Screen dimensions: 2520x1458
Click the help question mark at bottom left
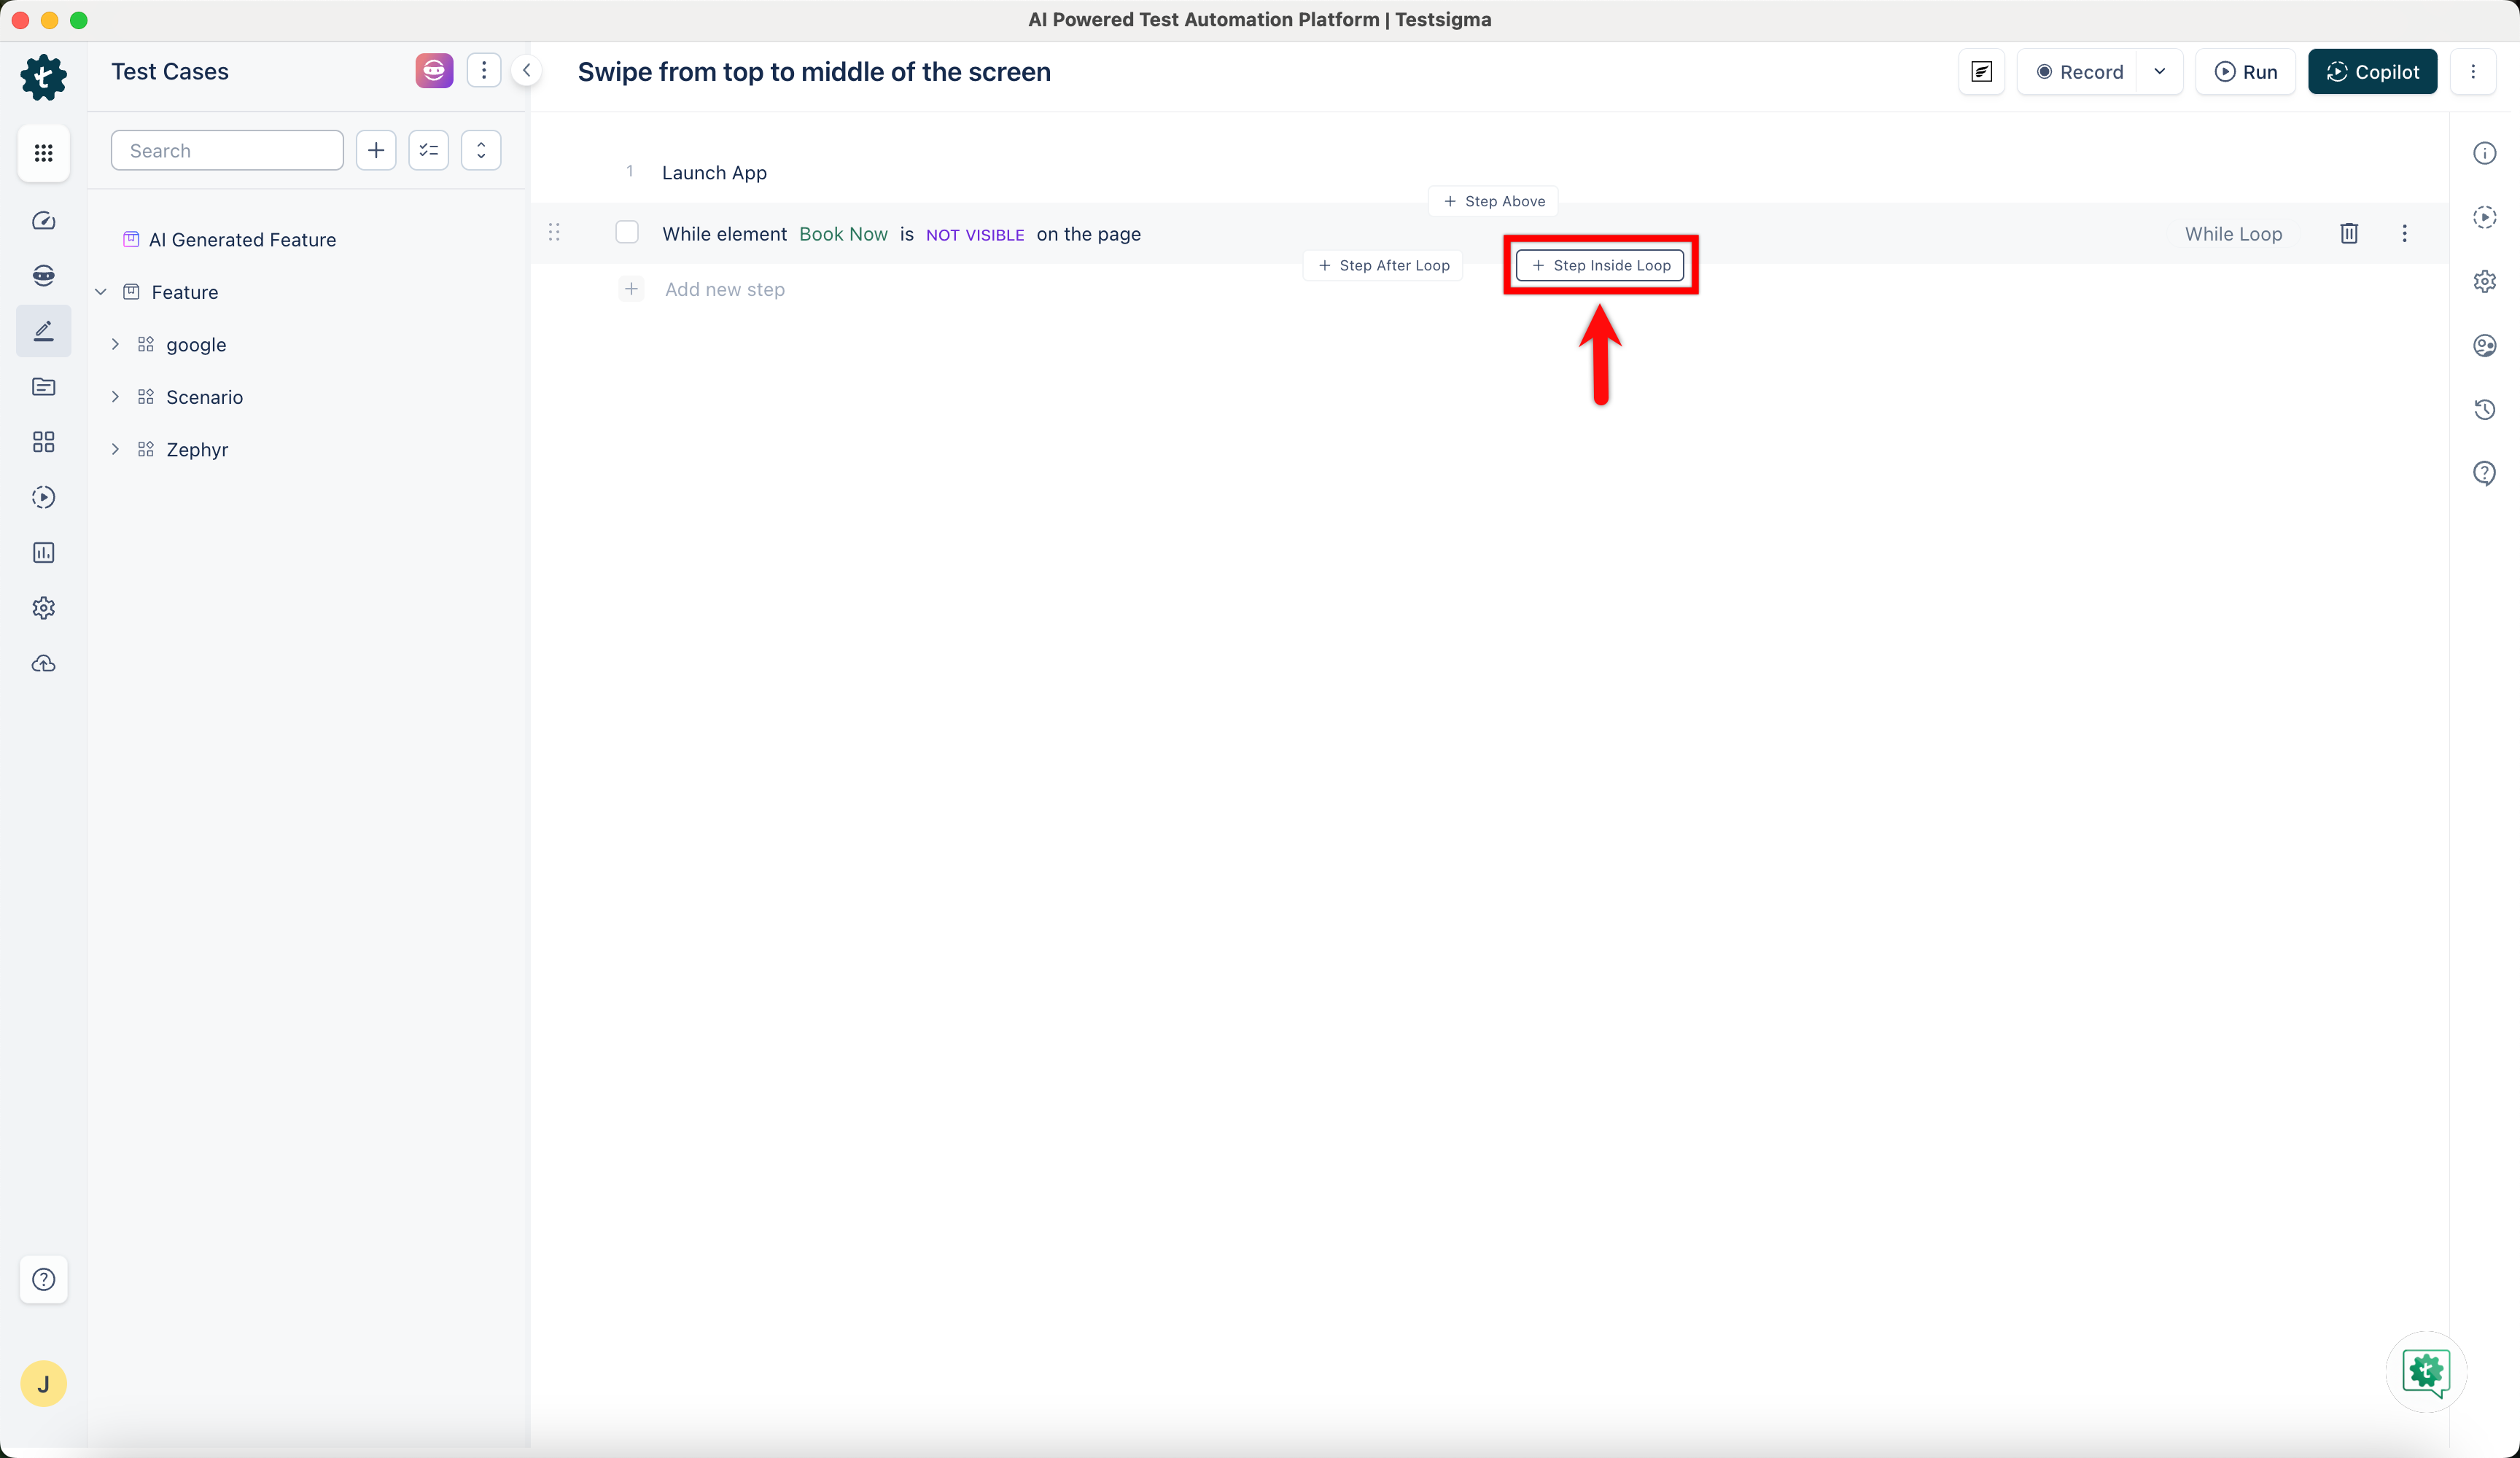tap(43, 1279)
